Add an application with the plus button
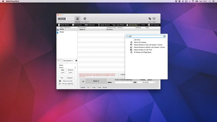The image size is (217, 122). (x=58, y=61)
